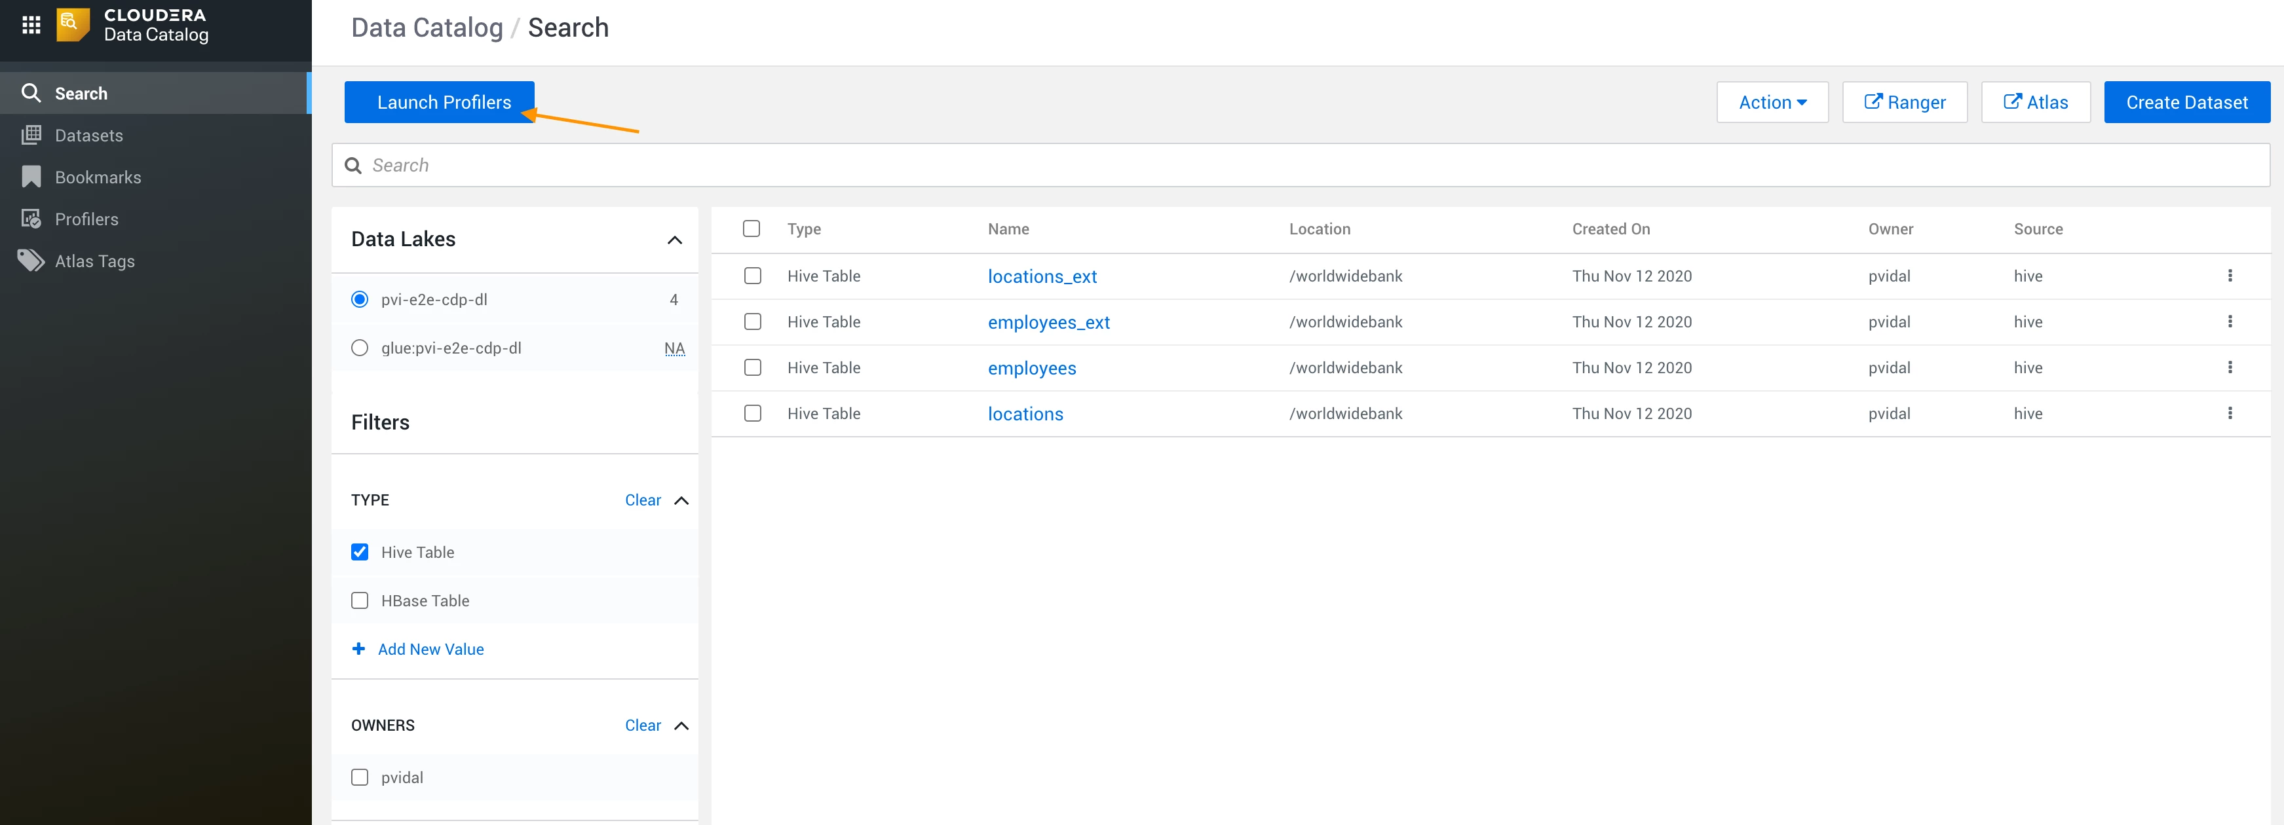2284x825 pixels.
Task: Go to Search in the sidebar
Action: (x=81, y=93)
